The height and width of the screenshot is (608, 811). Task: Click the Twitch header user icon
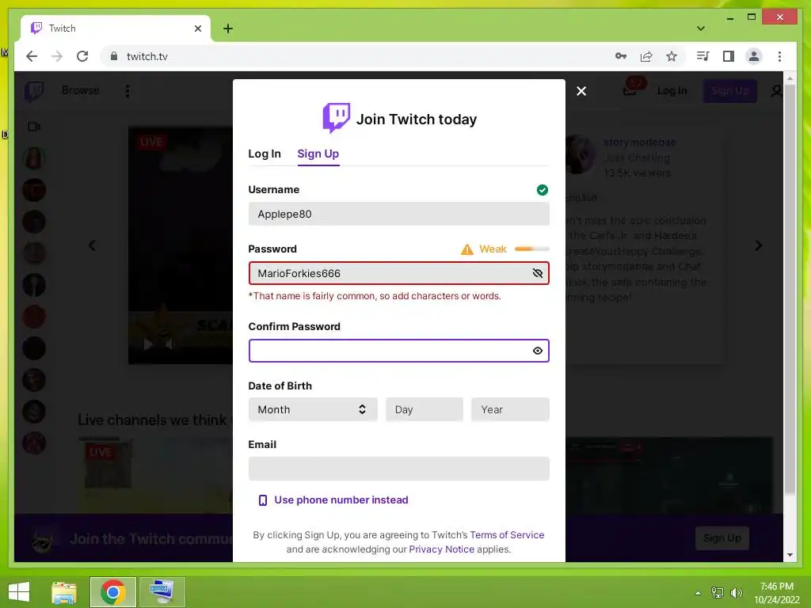click(x=776, y=91)
